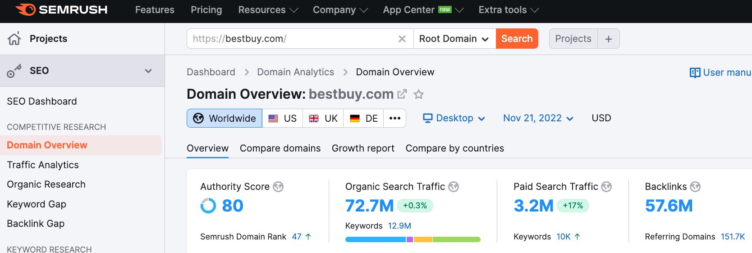Open Keyword Gap in sidebar
The height and width of the screenshot is (253, 752).
coord(37,204)
